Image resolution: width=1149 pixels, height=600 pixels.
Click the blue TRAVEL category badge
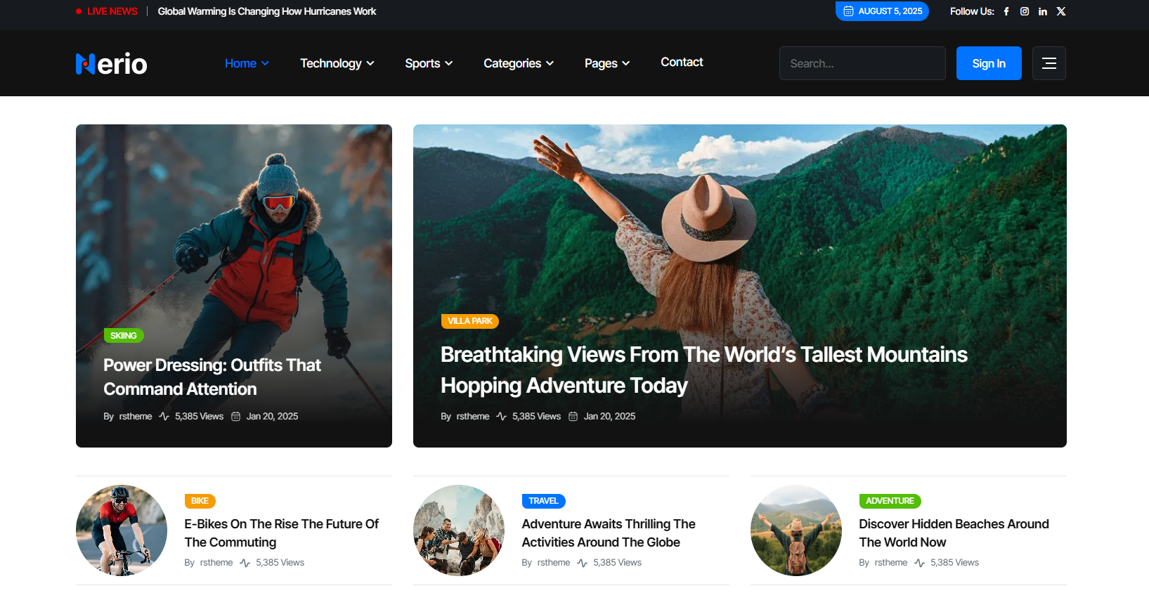tap(543, 501)
